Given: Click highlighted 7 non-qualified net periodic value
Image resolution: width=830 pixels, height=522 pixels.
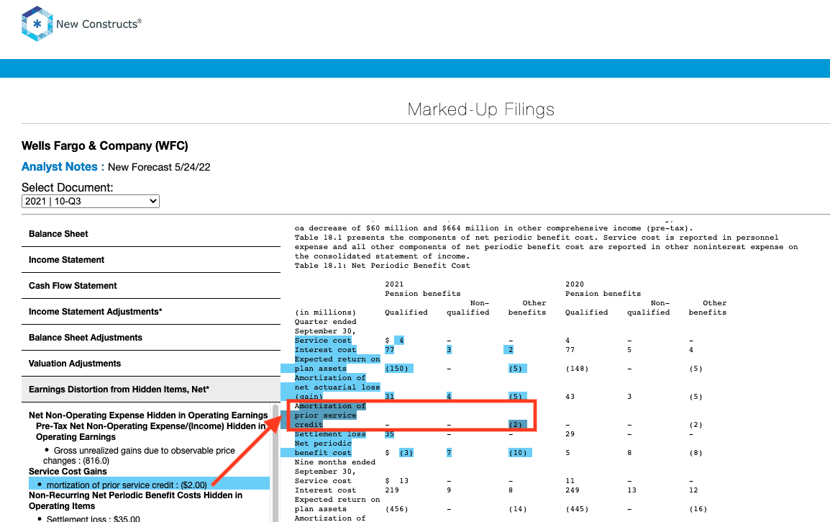Looking at the screenshot, I should pos(449,453).
